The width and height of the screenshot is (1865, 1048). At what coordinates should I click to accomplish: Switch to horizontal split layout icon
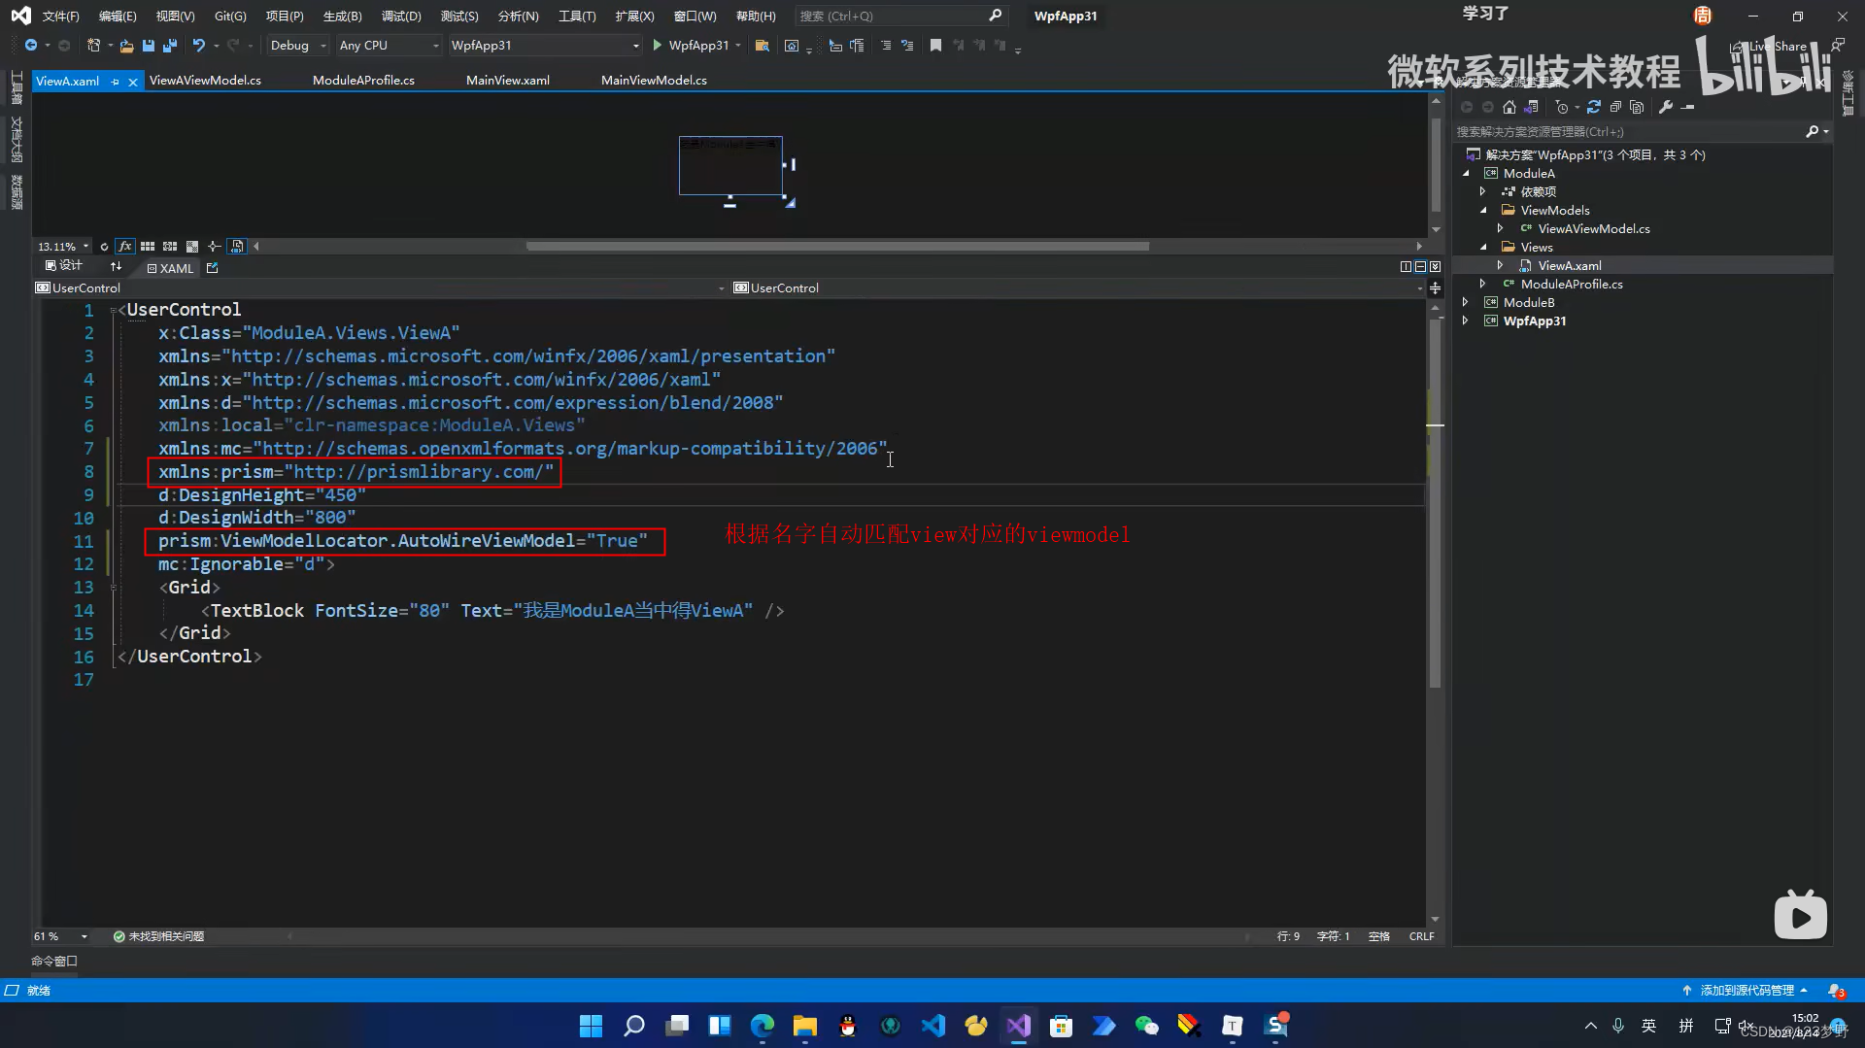tap(1420, 267)
